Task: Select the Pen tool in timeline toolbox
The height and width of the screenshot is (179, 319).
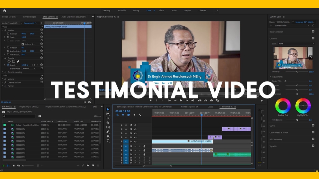Action: 108,132
